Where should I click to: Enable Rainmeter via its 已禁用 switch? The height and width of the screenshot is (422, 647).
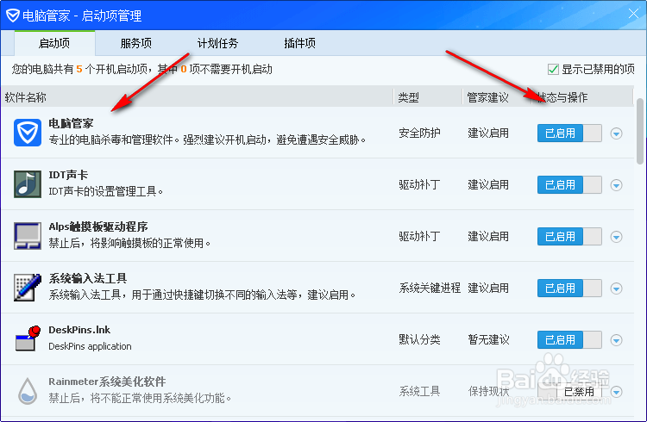click(x=569, y=392)
